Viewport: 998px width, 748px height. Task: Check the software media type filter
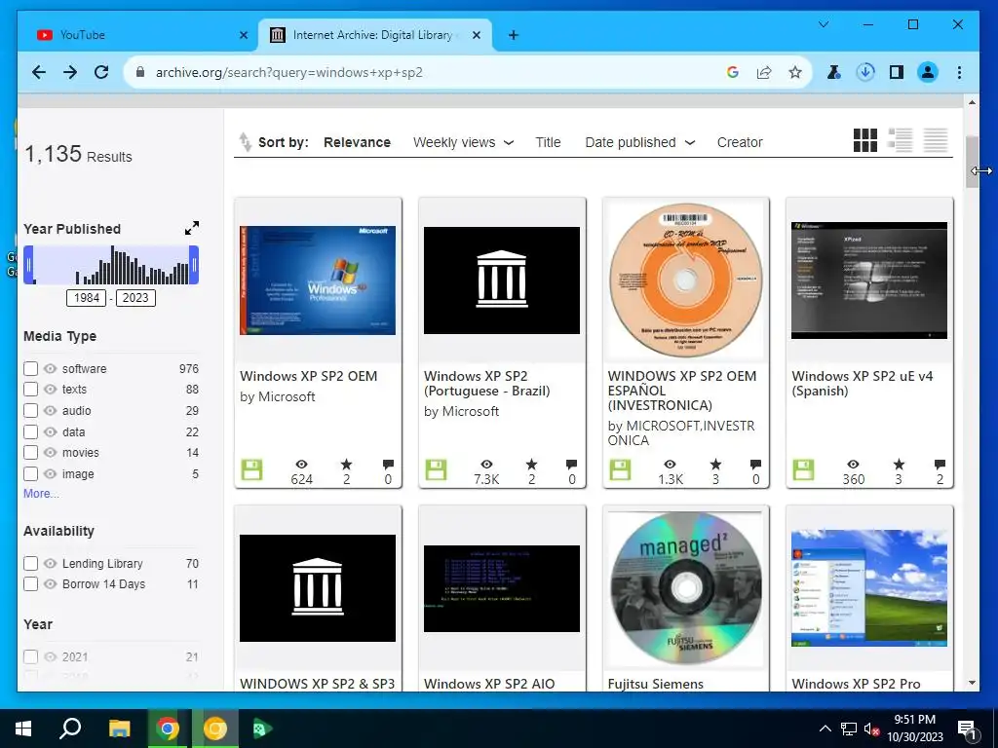tap(30, 369)
